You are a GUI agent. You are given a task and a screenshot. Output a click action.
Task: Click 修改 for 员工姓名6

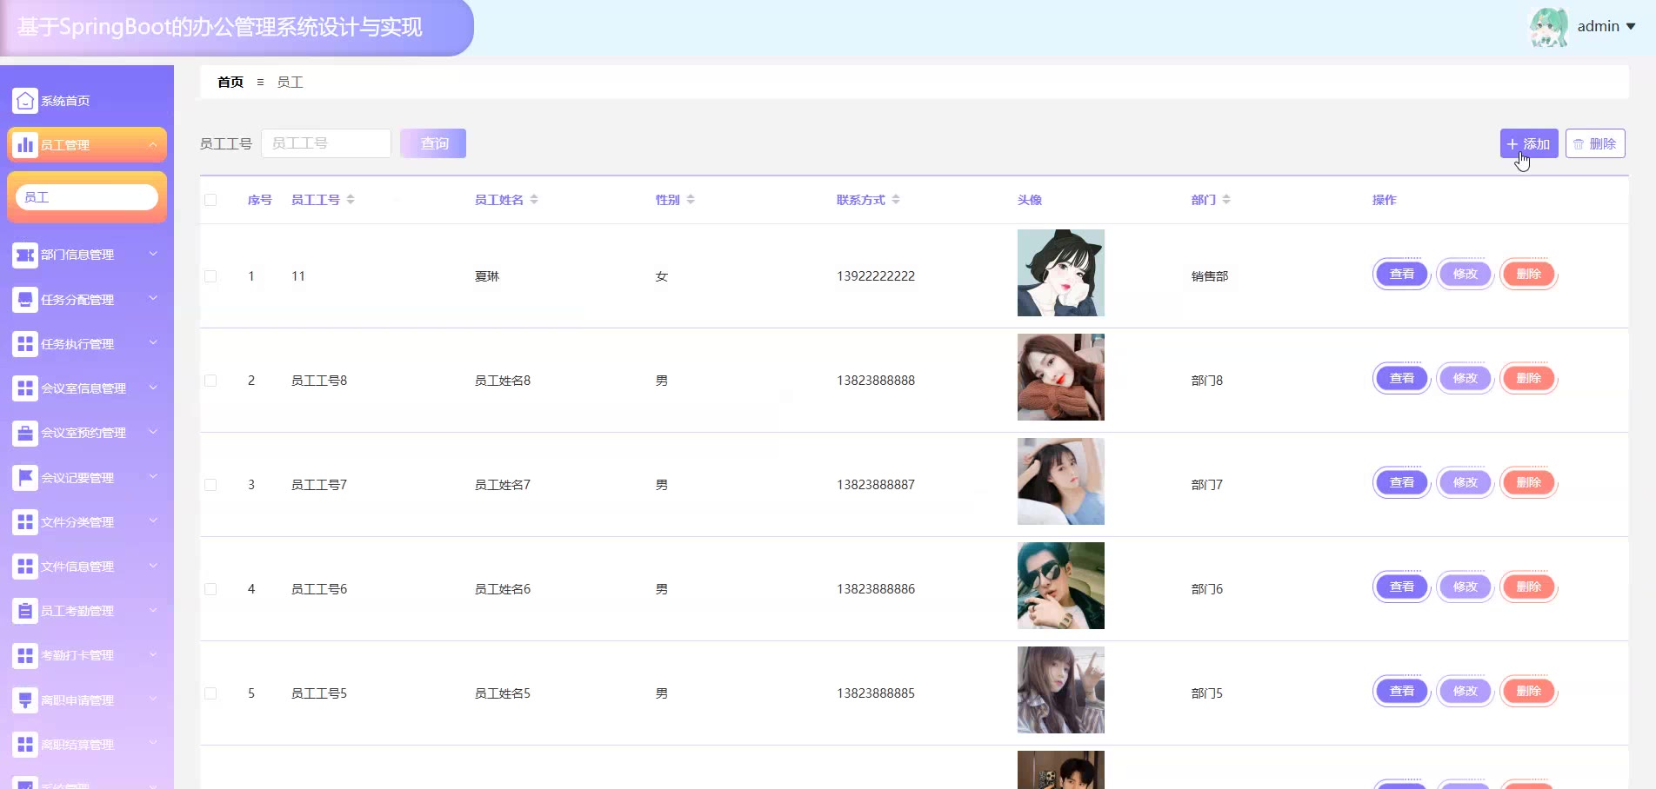(x=1465, y=587)
